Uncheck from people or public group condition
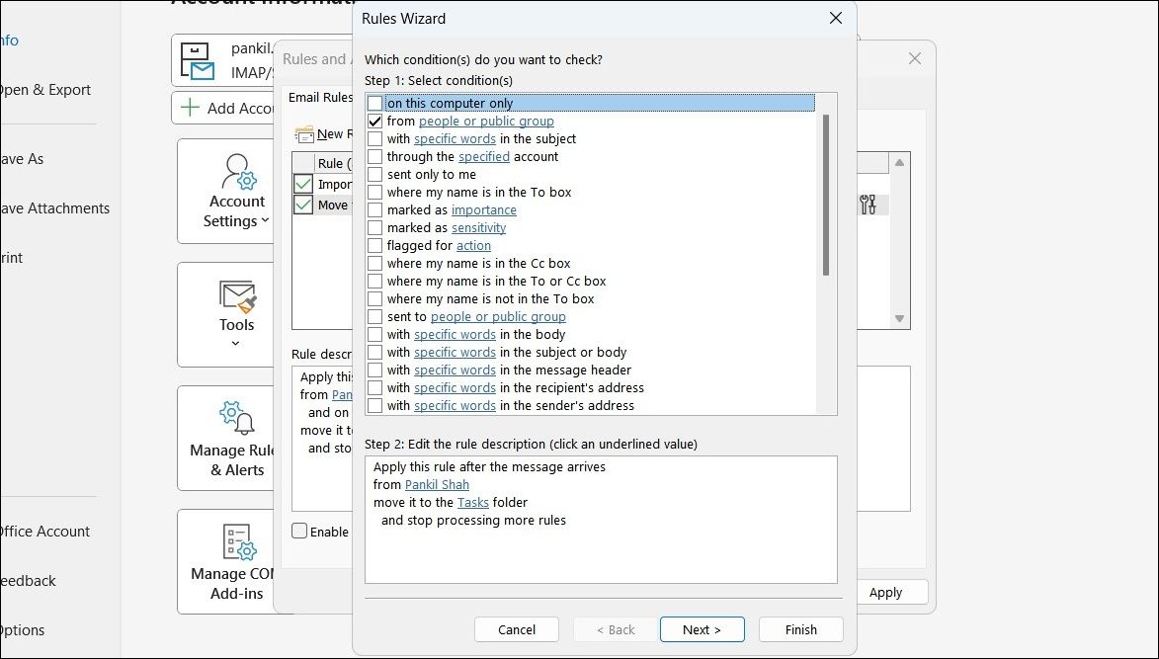 374,121
